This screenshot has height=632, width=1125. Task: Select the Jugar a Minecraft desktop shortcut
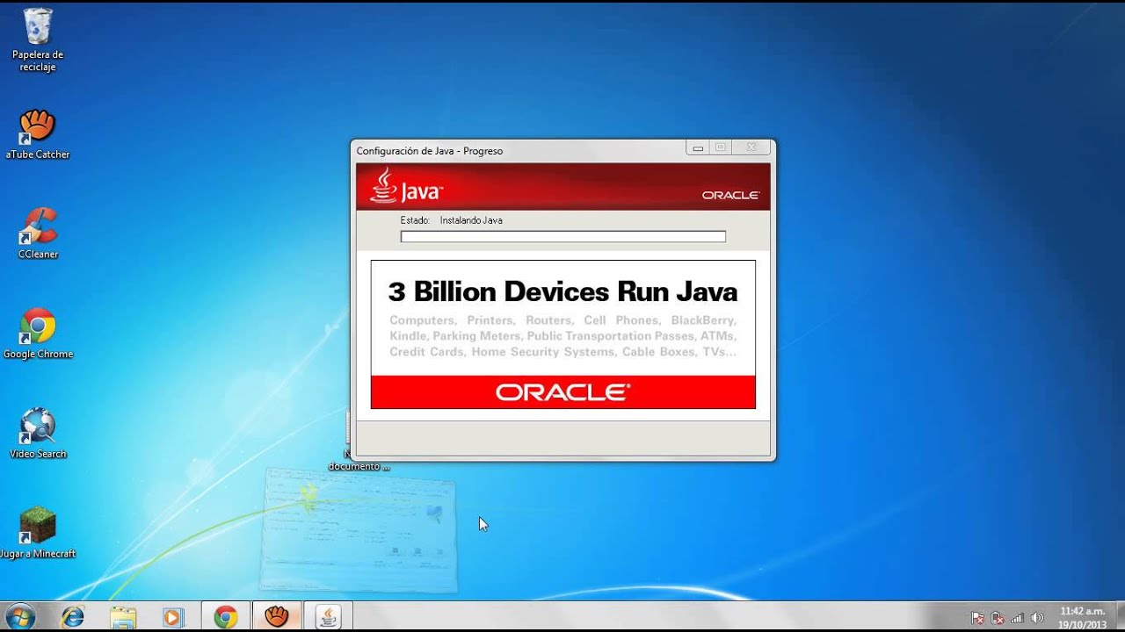point(38,534)
